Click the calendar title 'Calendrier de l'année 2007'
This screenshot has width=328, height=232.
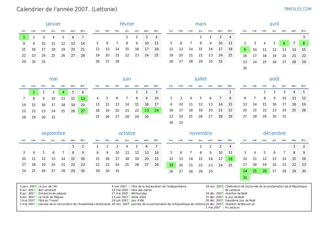pyautogui.click(x=67, y=9)
